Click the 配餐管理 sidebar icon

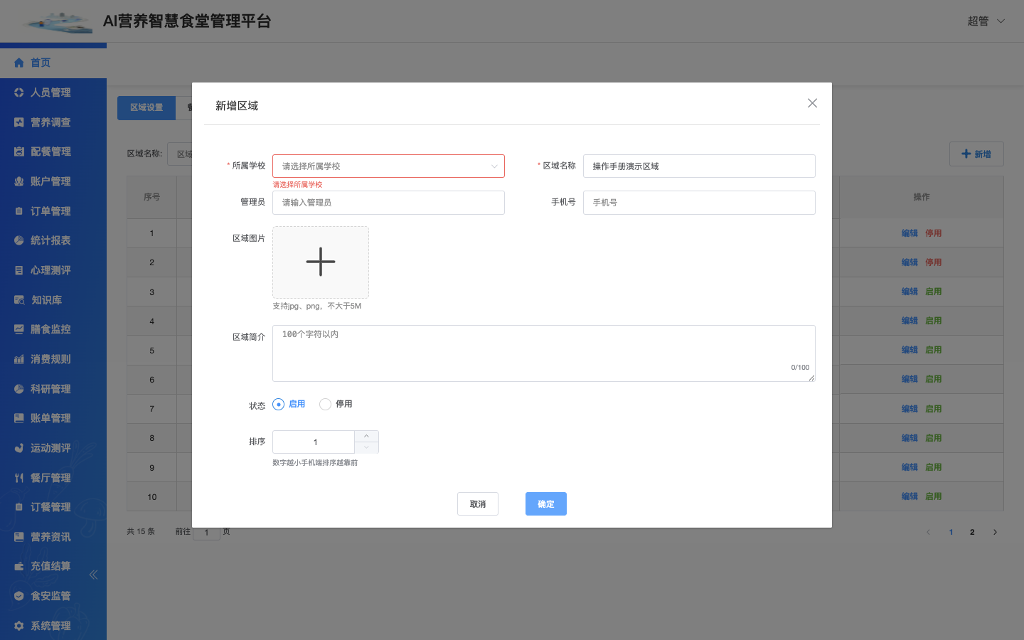click(19, 151)
